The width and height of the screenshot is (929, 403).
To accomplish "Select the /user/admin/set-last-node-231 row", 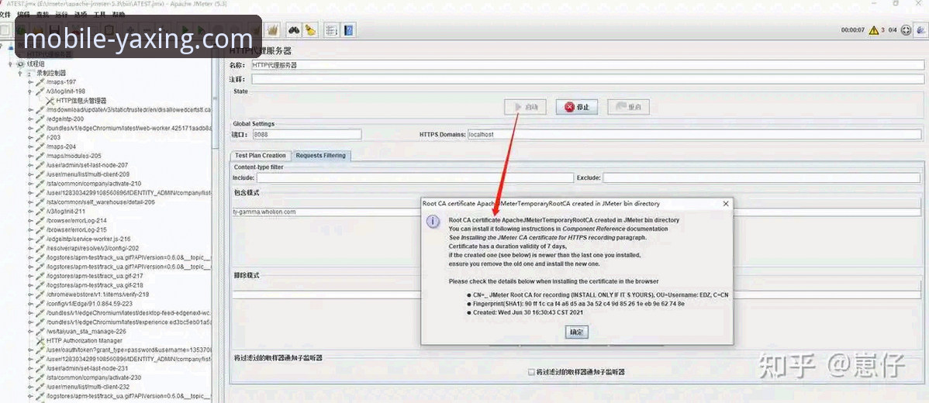I will click(x=87, y=368).
